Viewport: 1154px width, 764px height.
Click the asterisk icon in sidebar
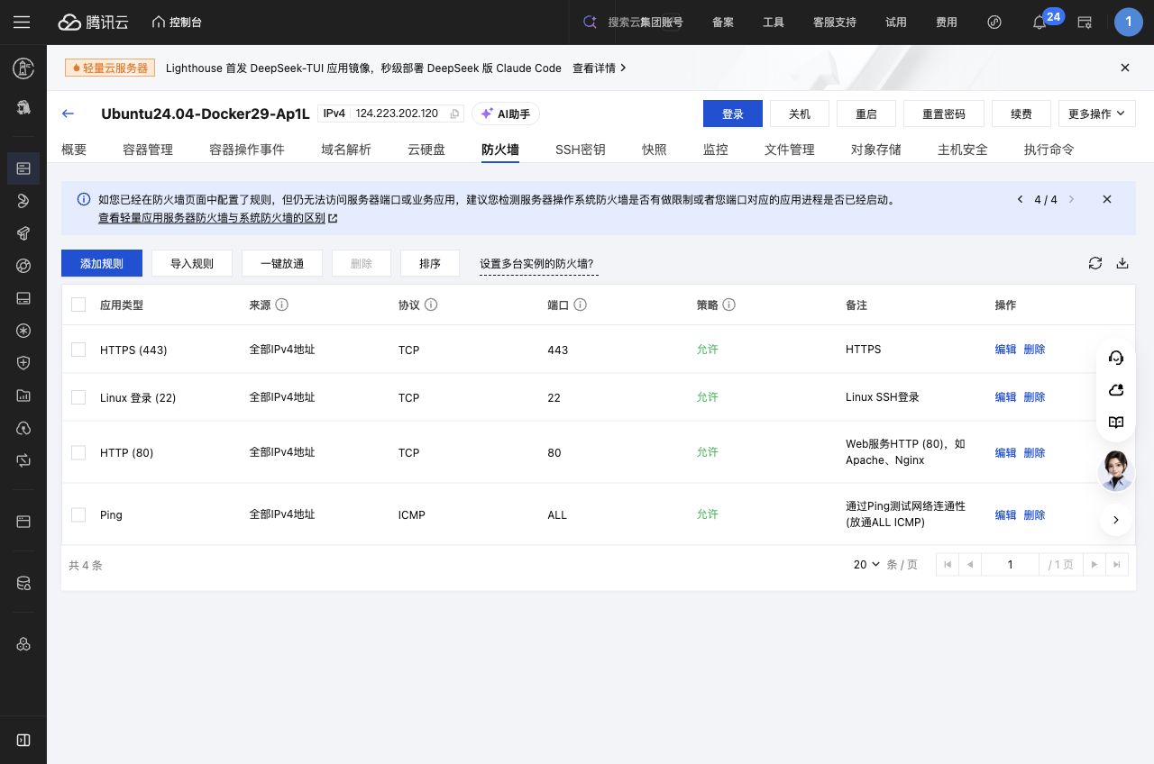(x=23, y=331)
